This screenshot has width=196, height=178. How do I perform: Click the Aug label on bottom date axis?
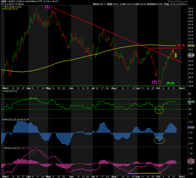[114, 177]
